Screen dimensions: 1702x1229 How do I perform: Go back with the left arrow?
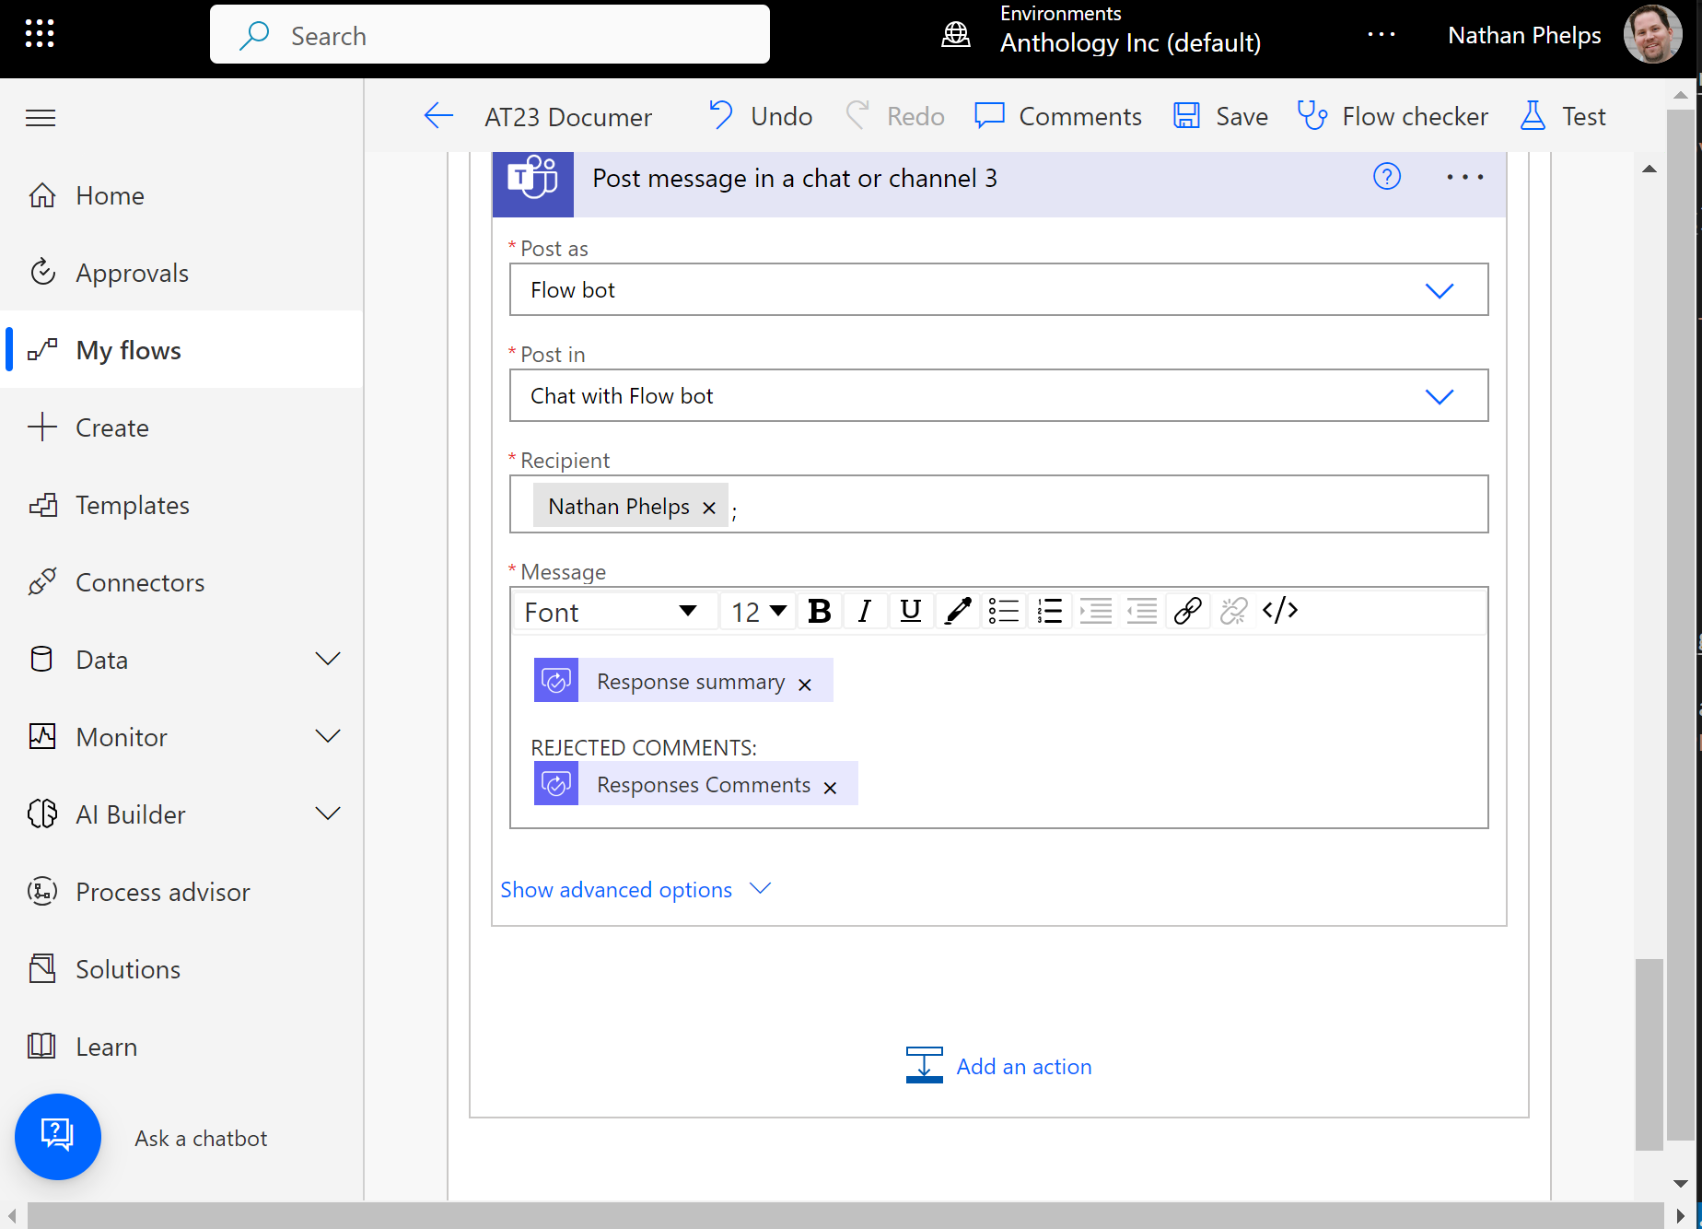438,116
